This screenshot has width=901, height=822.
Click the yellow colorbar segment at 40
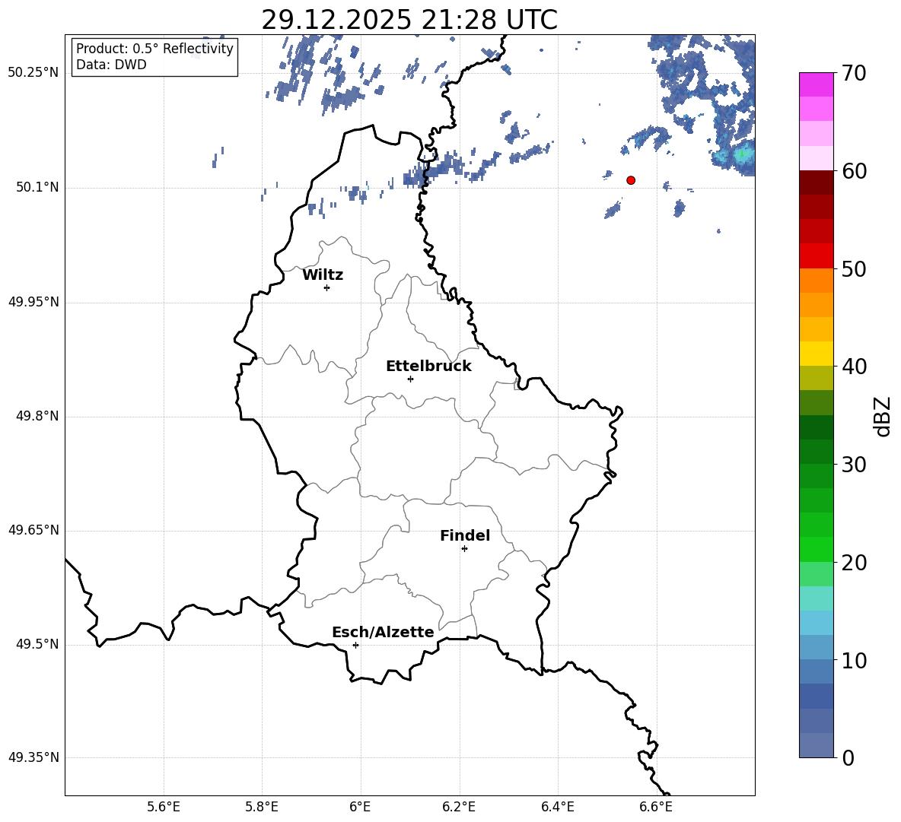tap(816, 354)
